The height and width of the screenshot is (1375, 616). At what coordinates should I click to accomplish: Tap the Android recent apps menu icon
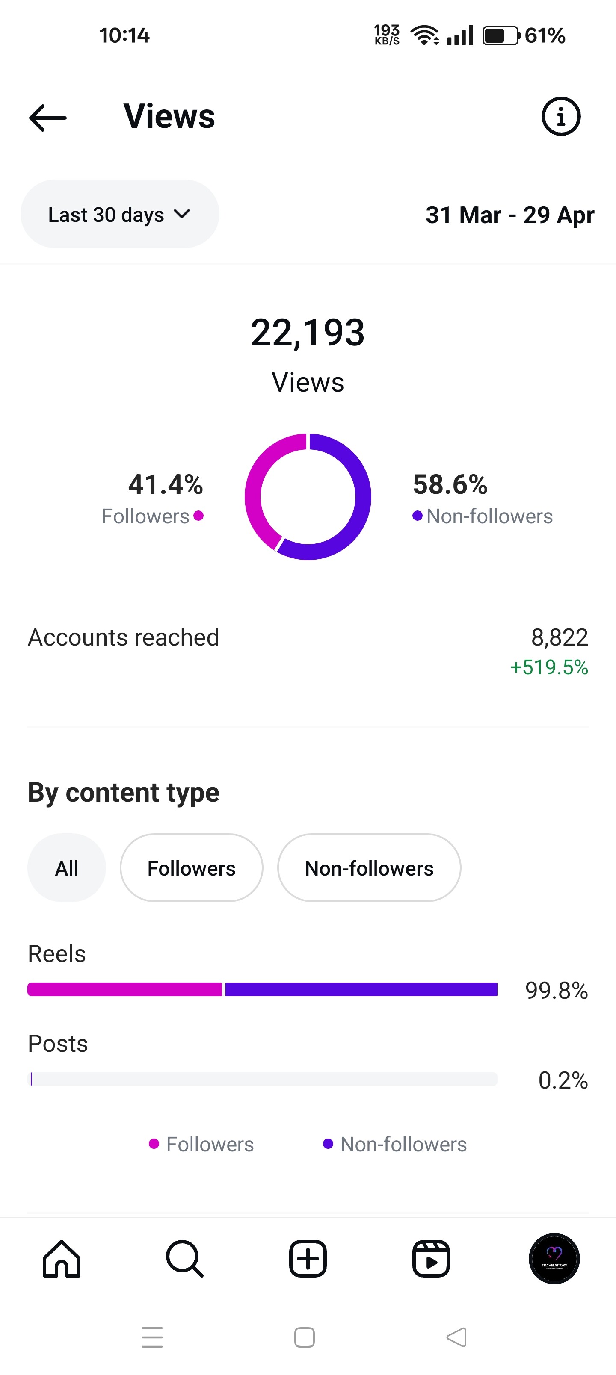(x=152, y=1337)
